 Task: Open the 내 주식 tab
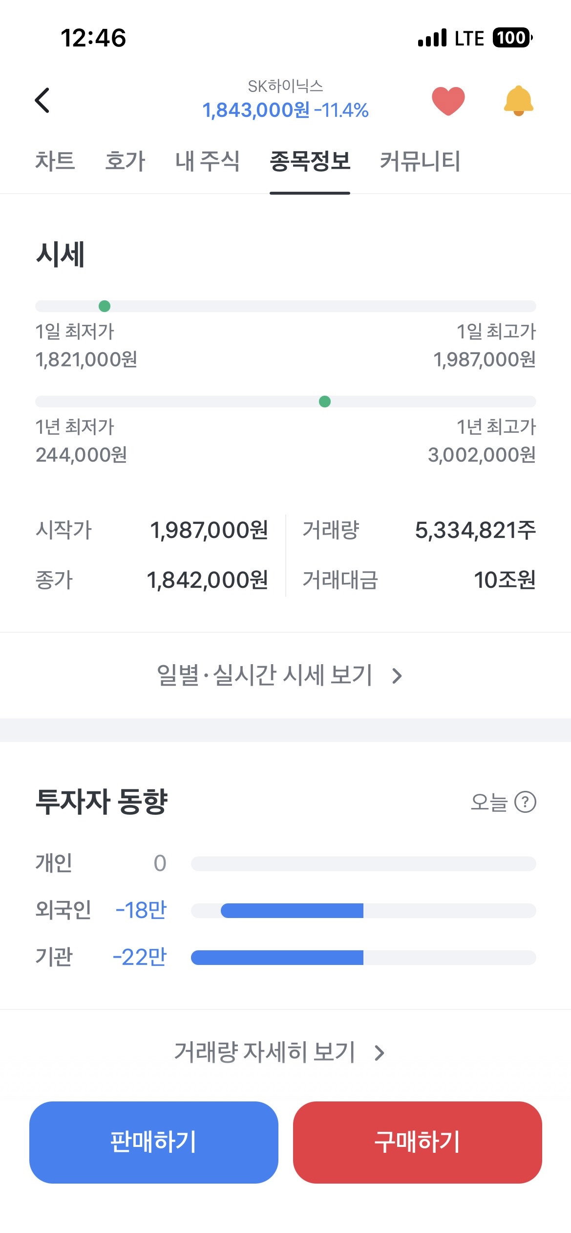[208, 161]
